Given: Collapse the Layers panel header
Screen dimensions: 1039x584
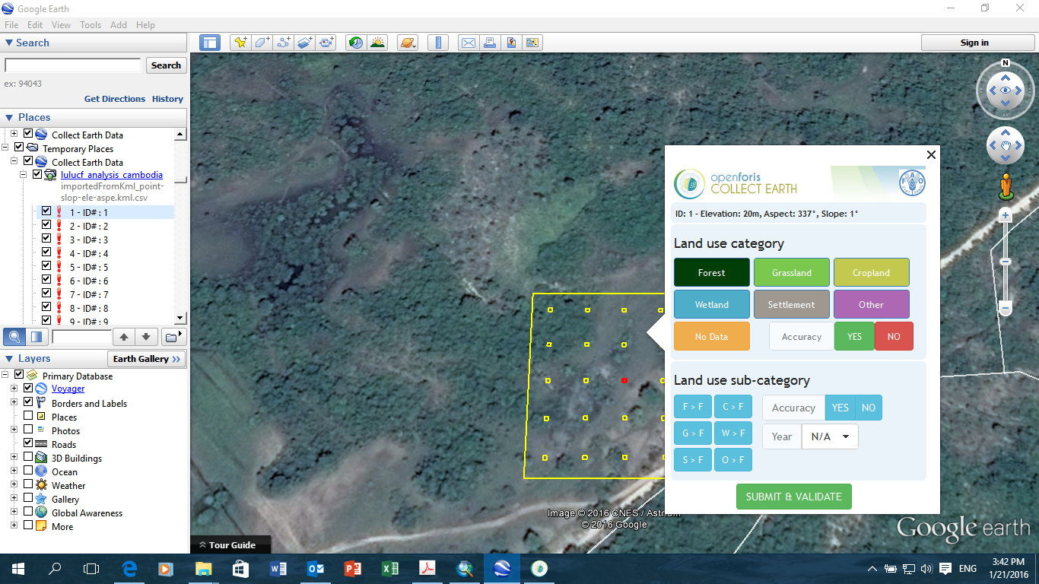Looking at the screenshot, I should pos(9,359).
